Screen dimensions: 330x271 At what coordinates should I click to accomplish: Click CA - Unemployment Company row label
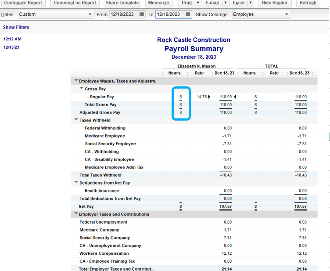(110, 246)
